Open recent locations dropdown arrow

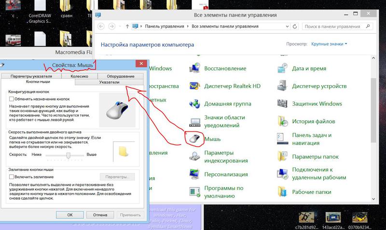(x=120, y=26)
